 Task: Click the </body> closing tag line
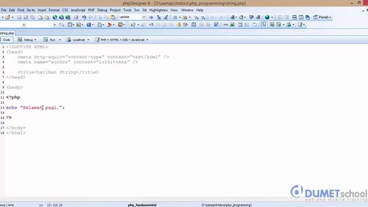[16, 128]
